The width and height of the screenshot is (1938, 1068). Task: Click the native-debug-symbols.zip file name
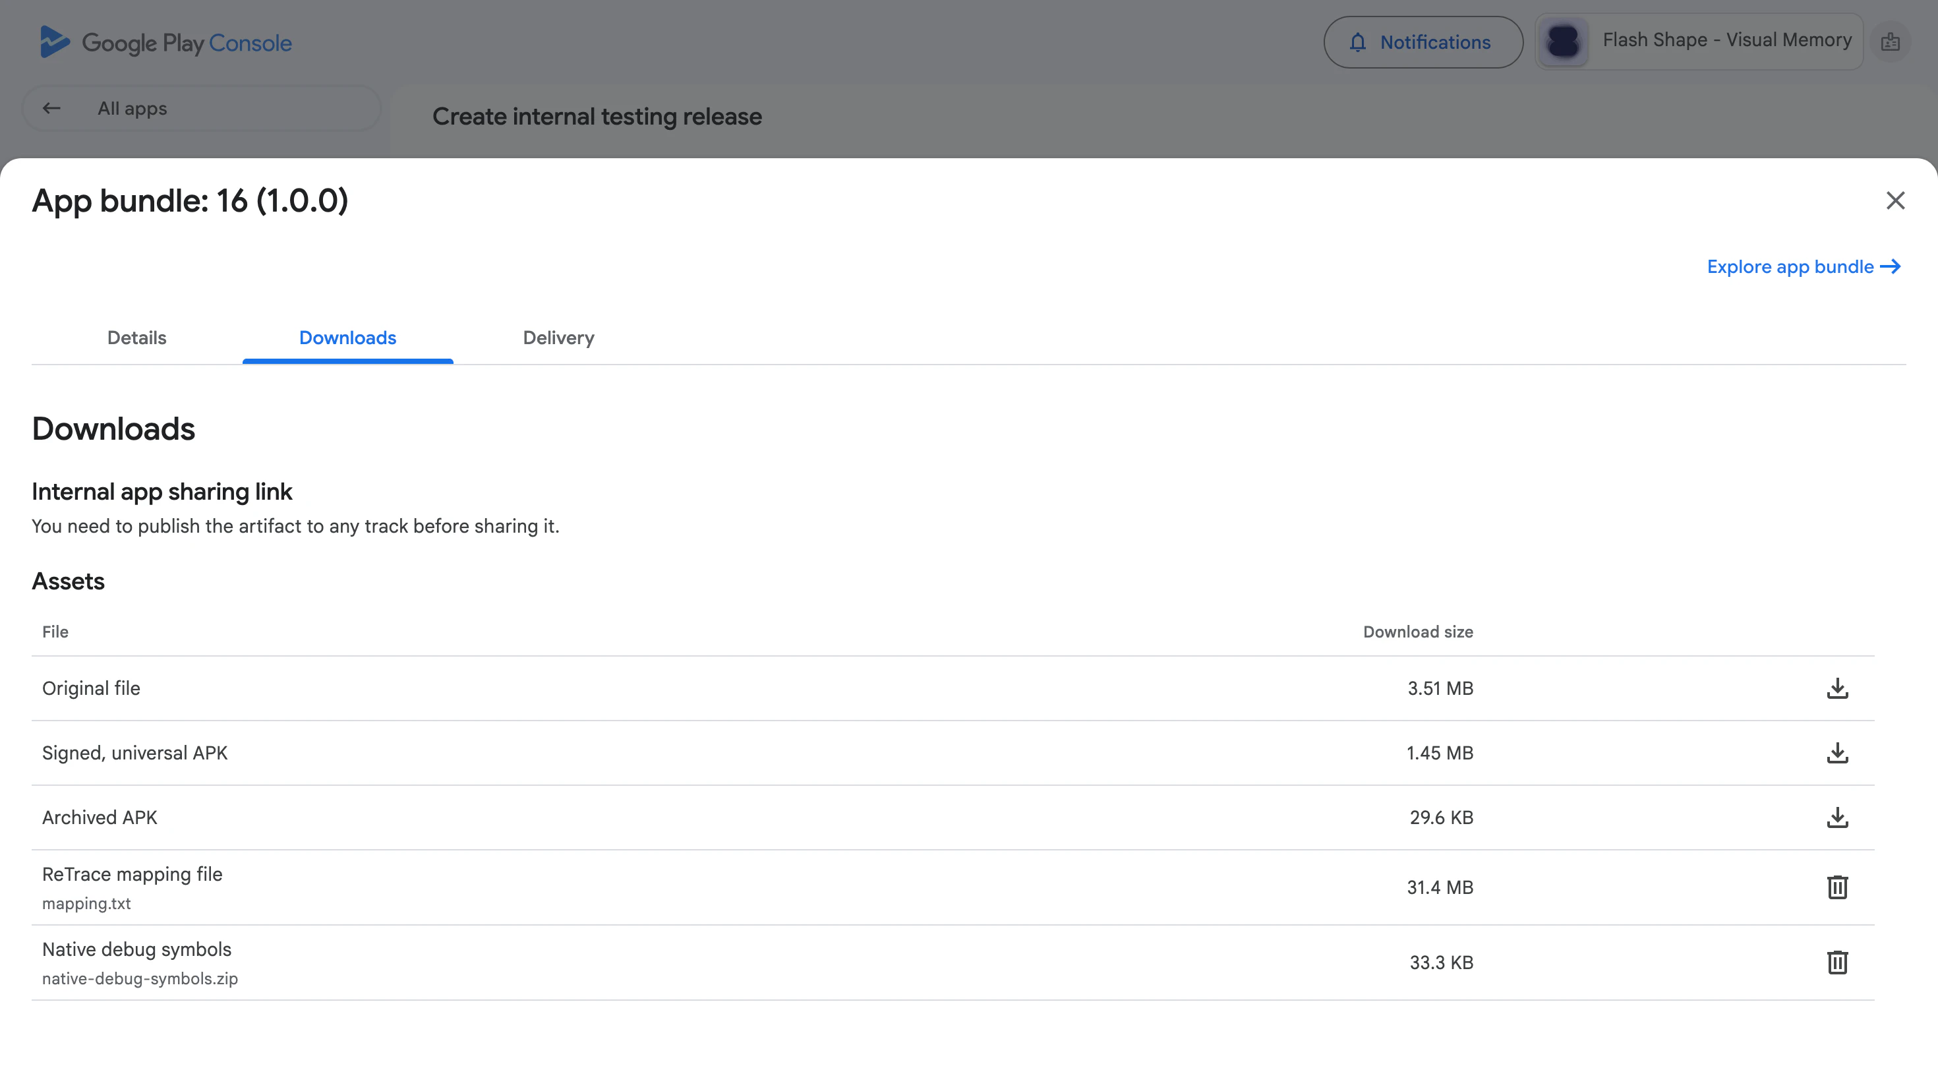[x=140, y=978]
